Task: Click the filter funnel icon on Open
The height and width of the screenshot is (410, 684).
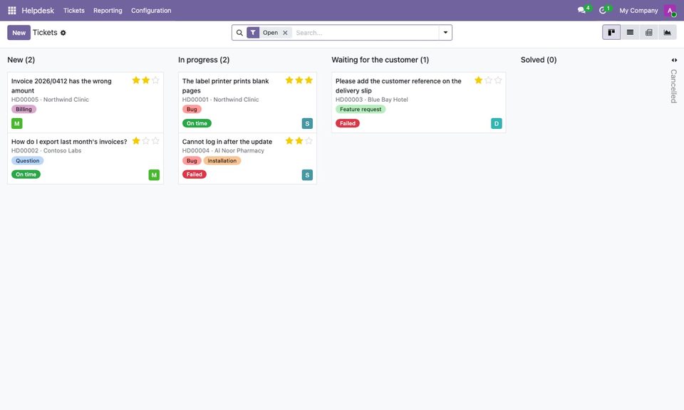Action: click(253, 33)
